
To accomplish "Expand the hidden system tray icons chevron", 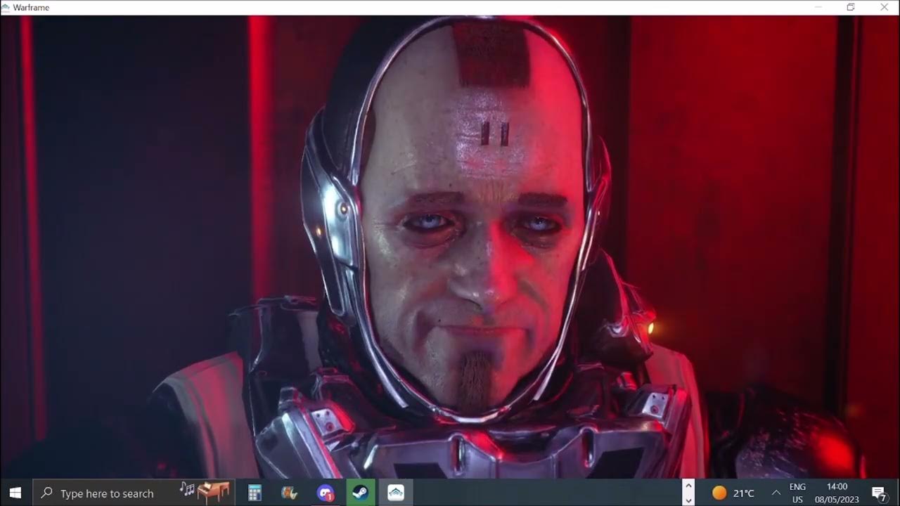I will (x=776, y=493).
